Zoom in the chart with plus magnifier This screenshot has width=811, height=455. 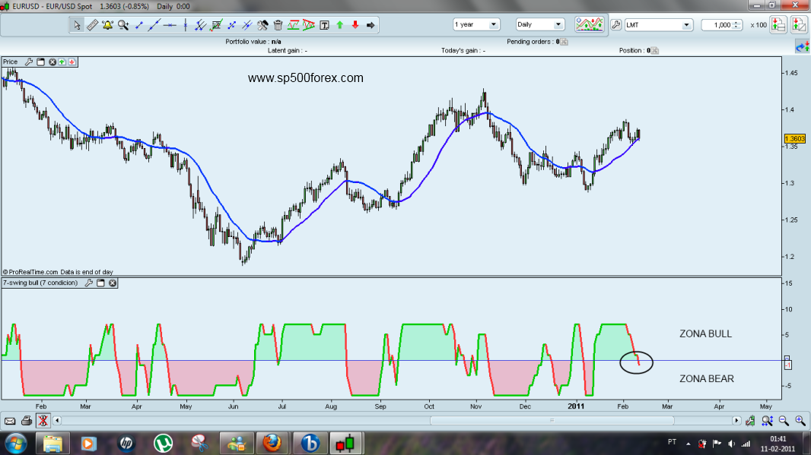point(800,421)
